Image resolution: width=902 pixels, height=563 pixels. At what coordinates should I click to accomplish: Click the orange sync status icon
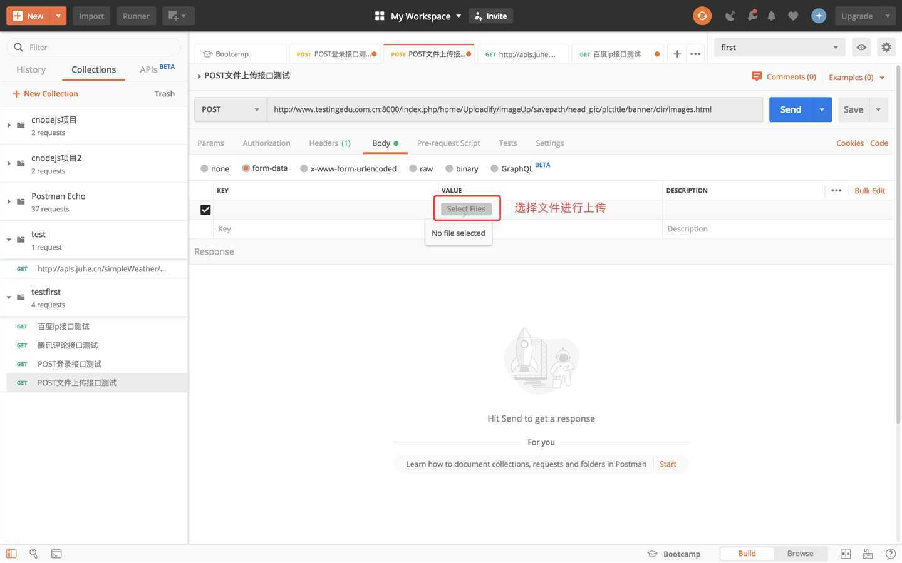tap(702, 16)
